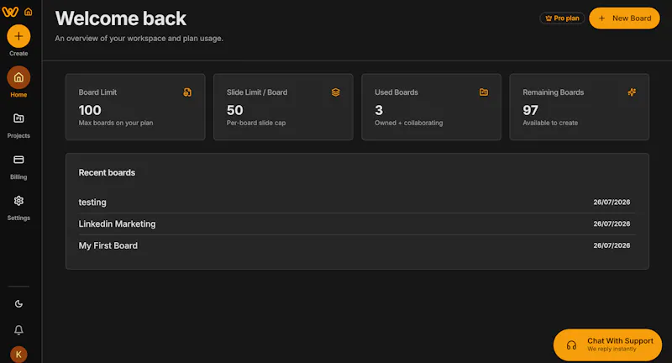
Task: Select the Slide Limit value 50
Action: coord(235,110)
